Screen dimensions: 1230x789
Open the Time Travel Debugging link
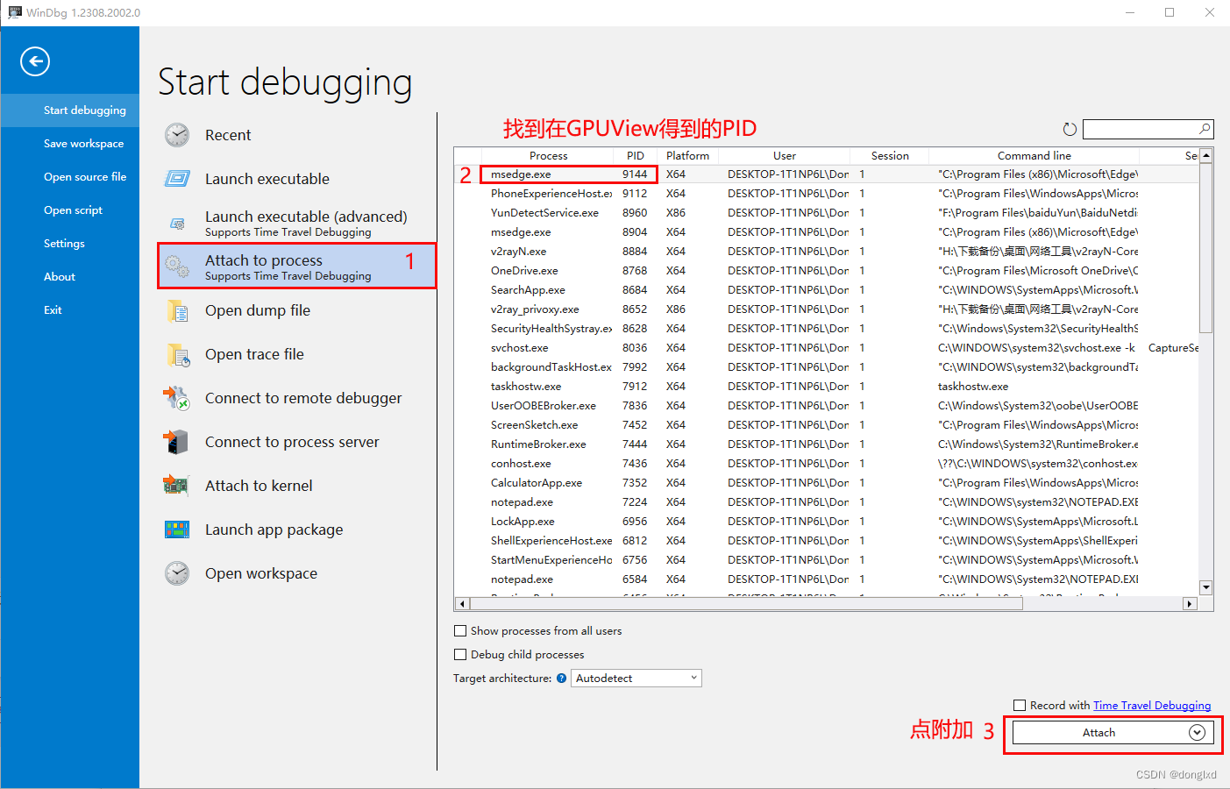(1152, 706)
